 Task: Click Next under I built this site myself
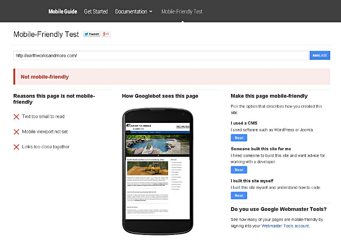coord(239,196)
